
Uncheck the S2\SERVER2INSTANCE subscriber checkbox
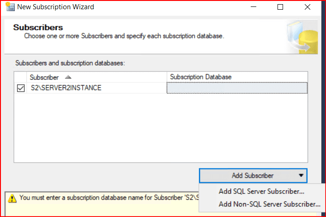point(21,88)
